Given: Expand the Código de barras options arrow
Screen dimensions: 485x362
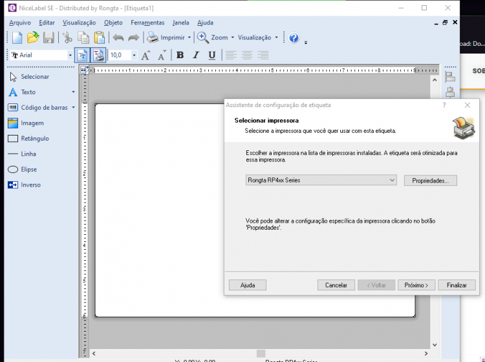Looking at the screenshot, I should click(73, 107).
